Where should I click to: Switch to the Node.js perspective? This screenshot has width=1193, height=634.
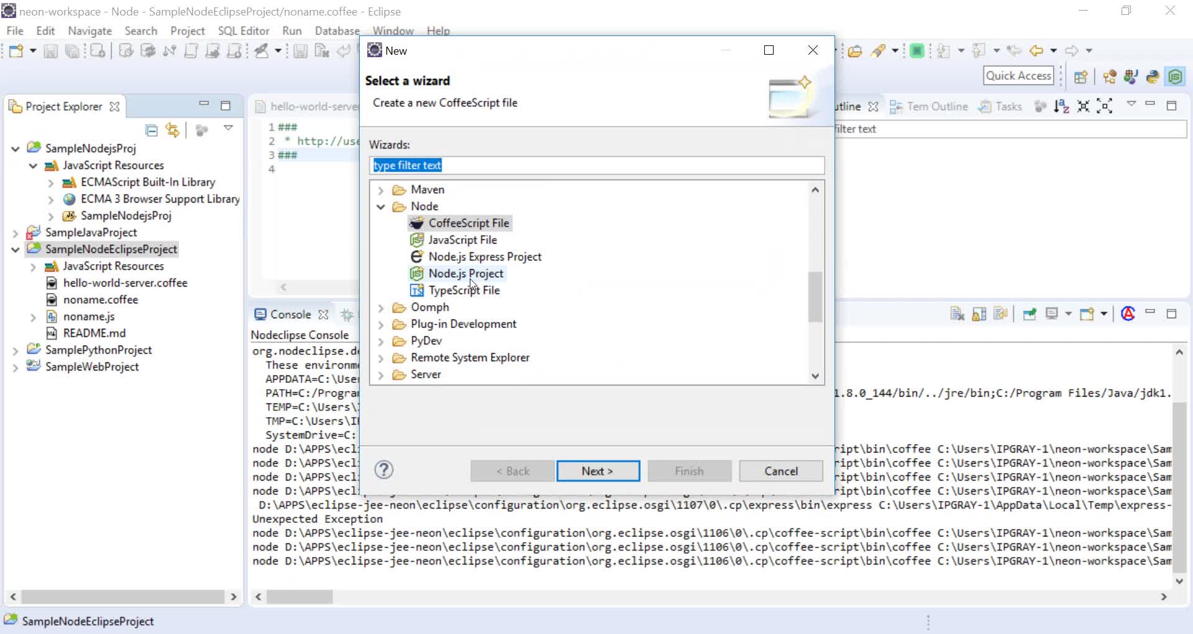click(1176, 76)
